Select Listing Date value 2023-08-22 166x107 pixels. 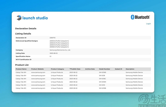[54, 53]
